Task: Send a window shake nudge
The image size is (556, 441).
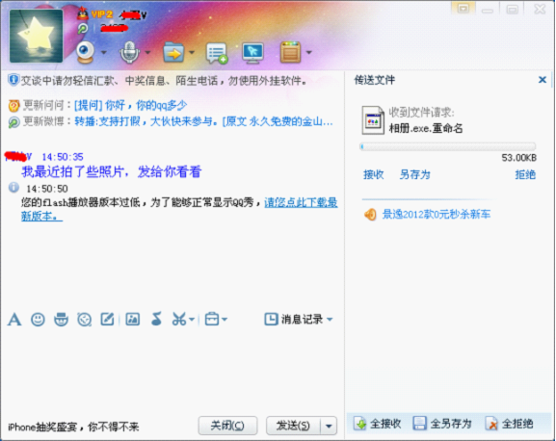Action: (x=85, y=320)
